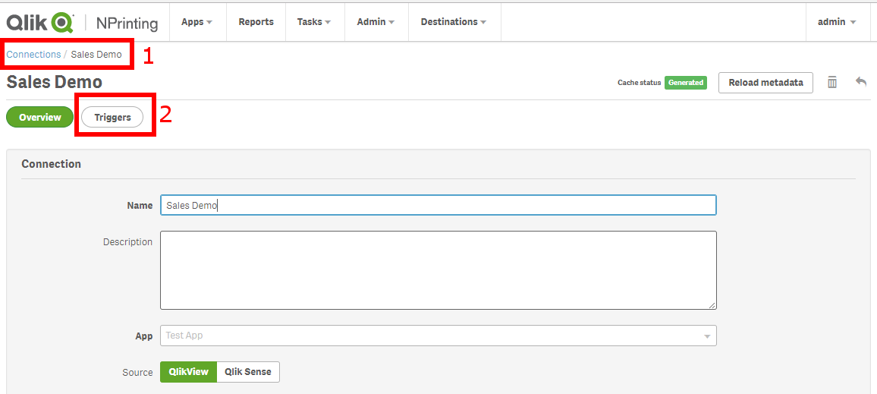Open the Apps dropdown menu
877x394 pixels.
click(197, 22)
